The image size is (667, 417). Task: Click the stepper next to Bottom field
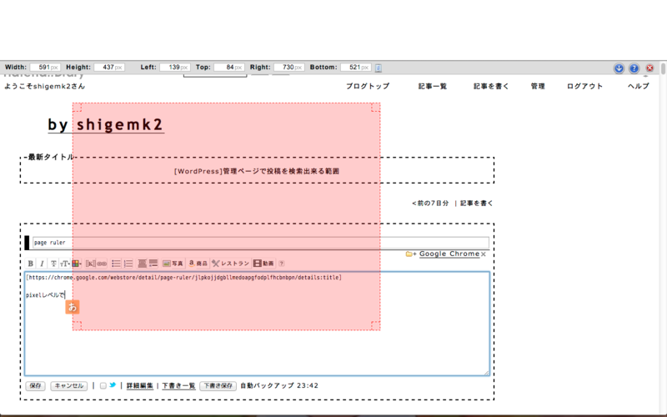tap(379, 68)
